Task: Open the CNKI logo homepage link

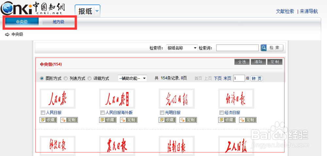Action: [33, 8]
